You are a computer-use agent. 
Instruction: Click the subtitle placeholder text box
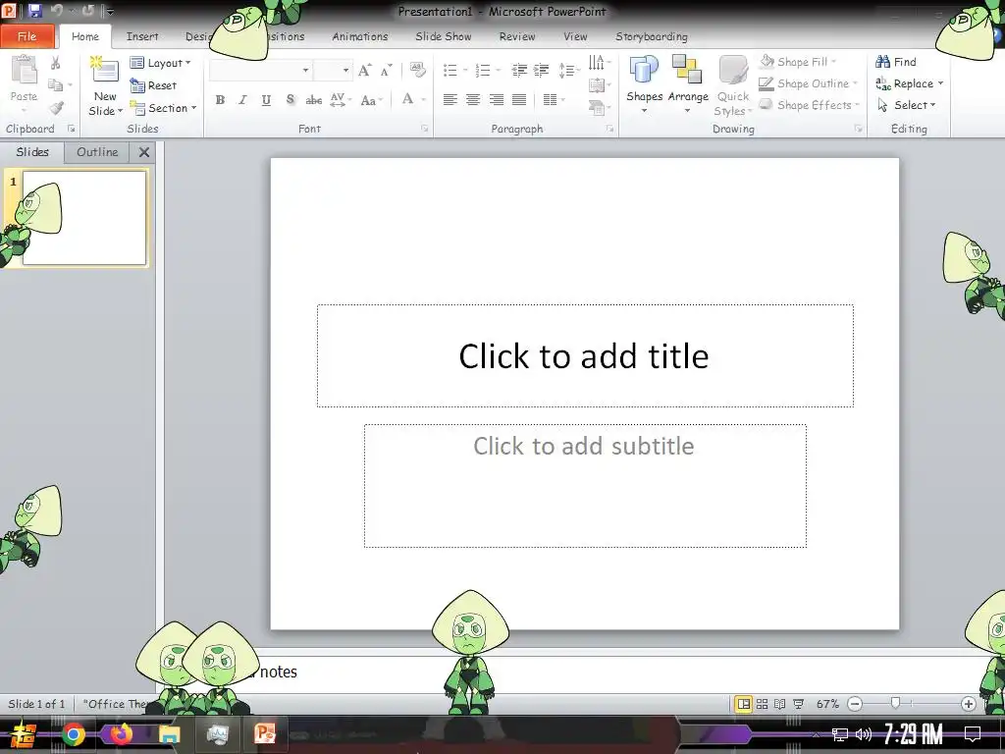pyautogui.click(x=585, y=485)
